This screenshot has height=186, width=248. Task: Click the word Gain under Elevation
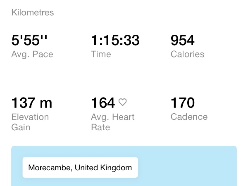(x=21, y=127)
